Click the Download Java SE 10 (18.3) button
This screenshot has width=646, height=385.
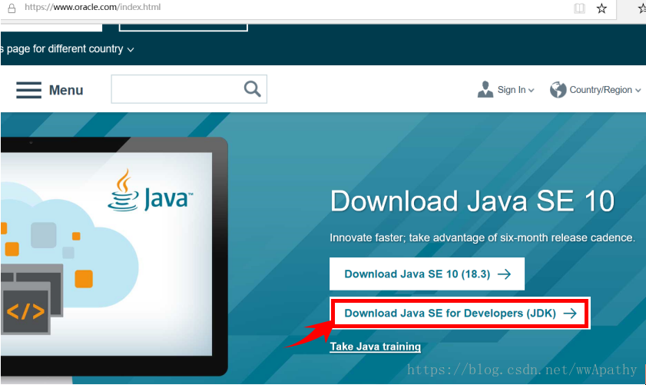point(427,274)
